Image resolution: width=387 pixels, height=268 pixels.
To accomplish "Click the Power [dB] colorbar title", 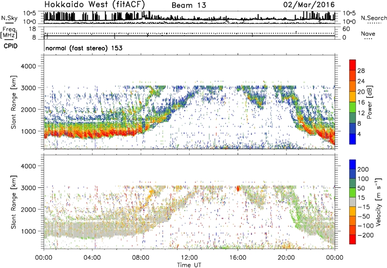I will click(x=369, y=102).
